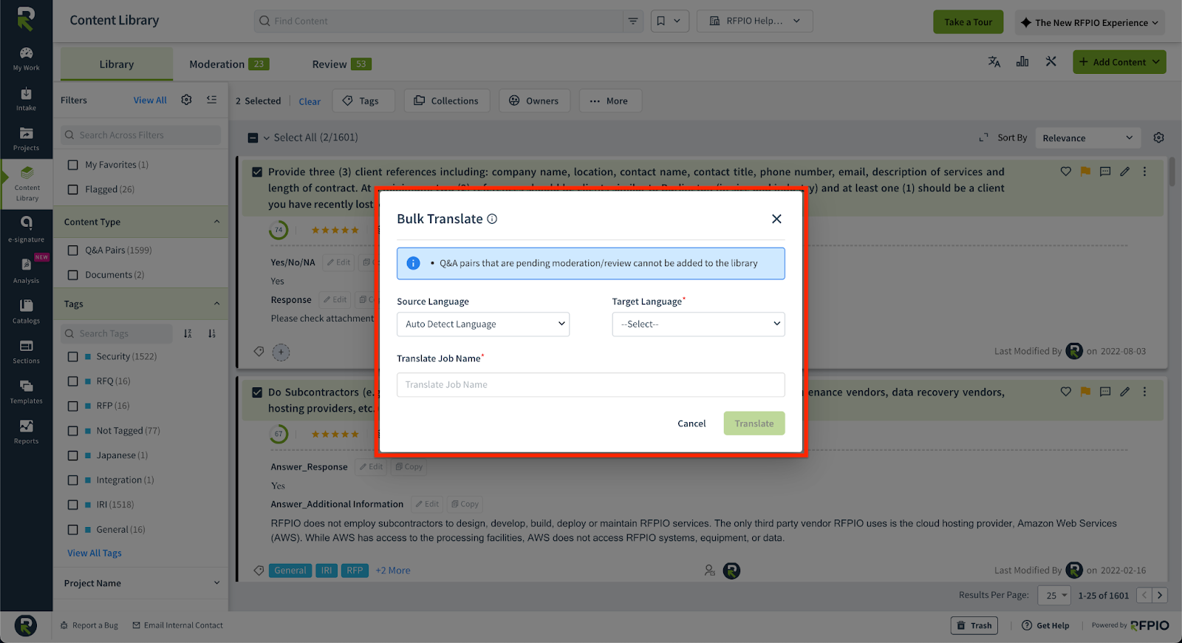Open Analysis in the sidebar

[x=26, y=271]
